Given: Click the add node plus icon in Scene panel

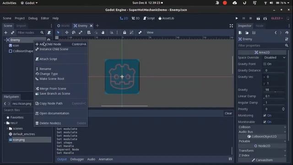Looking at the screenshot, I should coord(5,33).
